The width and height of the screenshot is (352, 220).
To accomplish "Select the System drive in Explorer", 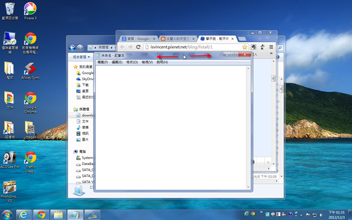I will [85, 158].
